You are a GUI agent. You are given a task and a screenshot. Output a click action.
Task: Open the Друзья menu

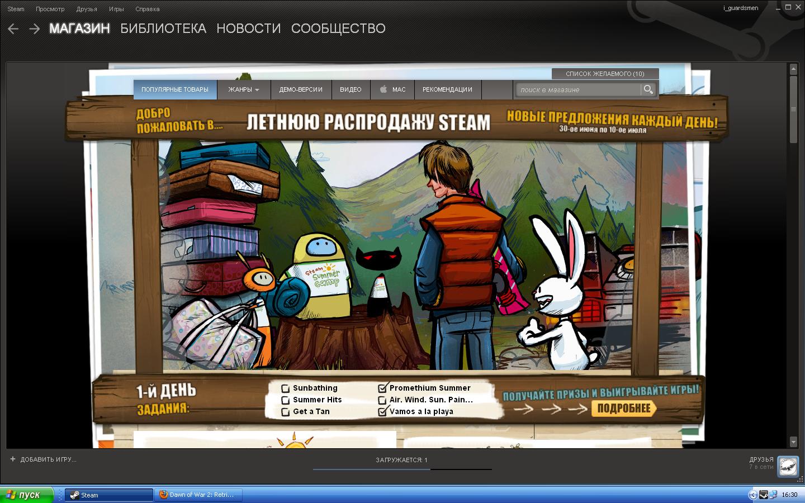(x=87, y=9)
